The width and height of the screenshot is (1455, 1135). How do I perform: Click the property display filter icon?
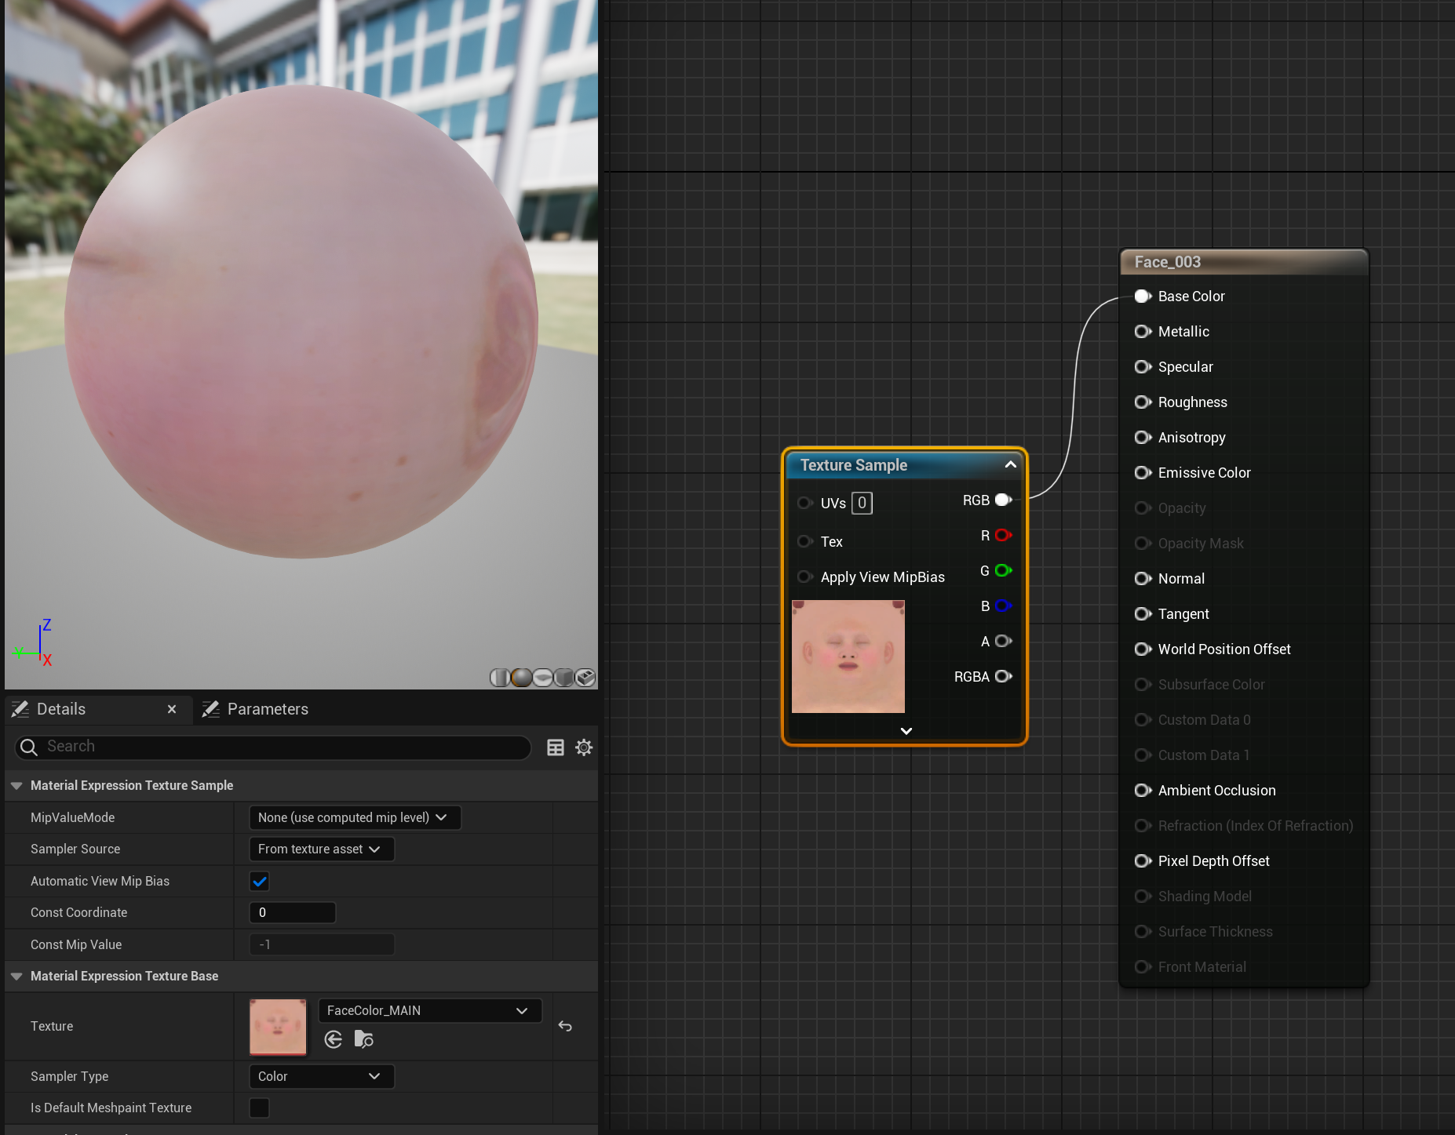(556, 747)
